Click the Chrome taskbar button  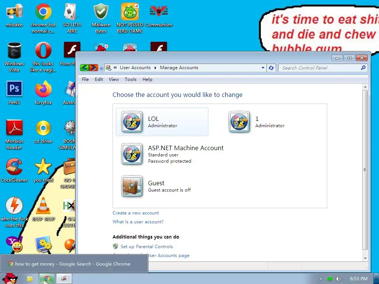(x=47, y=279)
